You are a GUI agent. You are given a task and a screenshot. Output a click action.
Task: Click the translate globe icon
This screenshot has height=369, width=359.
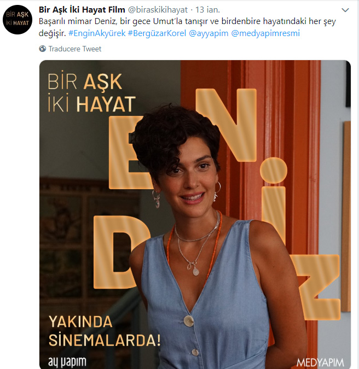[x=42, y=49]
